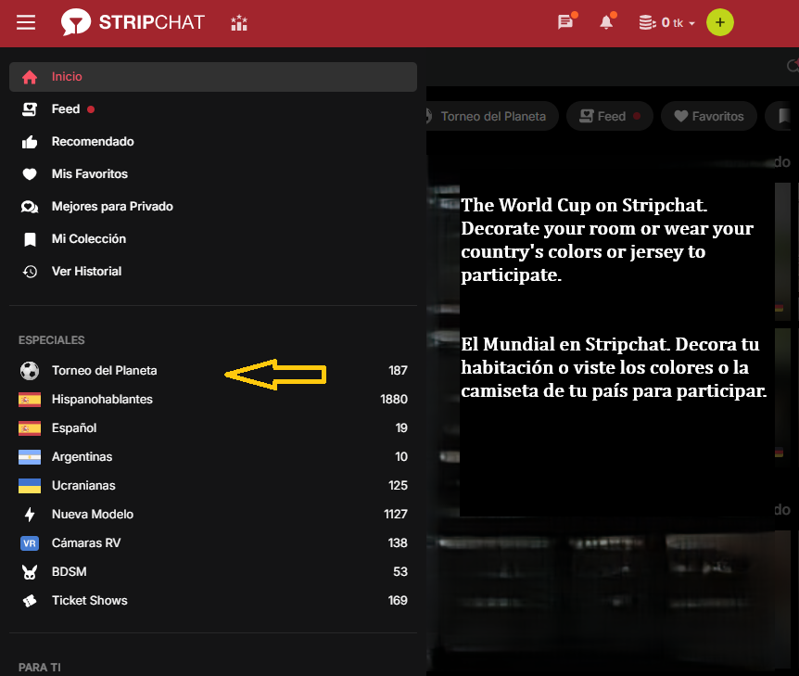Click the flag beside Hispanohablantes

pyautogui.click(x=30, y=400)
